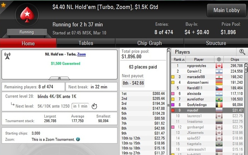This screenshot has height=155, width=248.
Task: Collapse the tournament description panel chevron
Action: (60, 78)
